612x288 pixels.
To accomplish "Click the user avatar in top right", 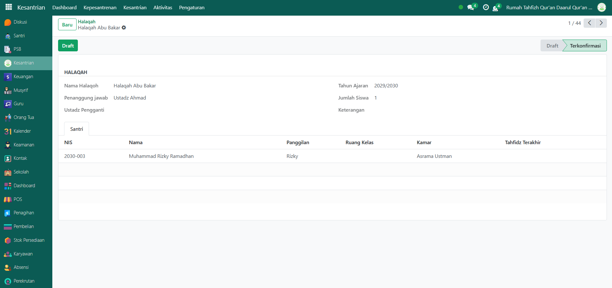I will [601, 7].
